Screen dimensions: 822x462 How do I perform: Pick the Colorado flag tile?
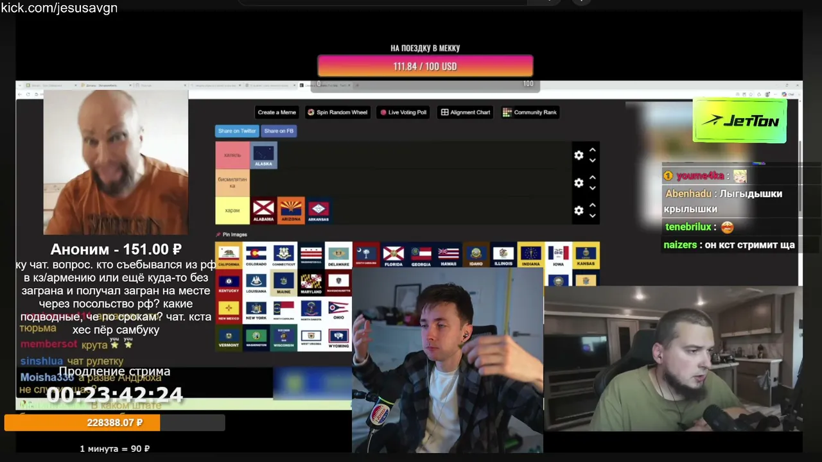click(256, 255)
